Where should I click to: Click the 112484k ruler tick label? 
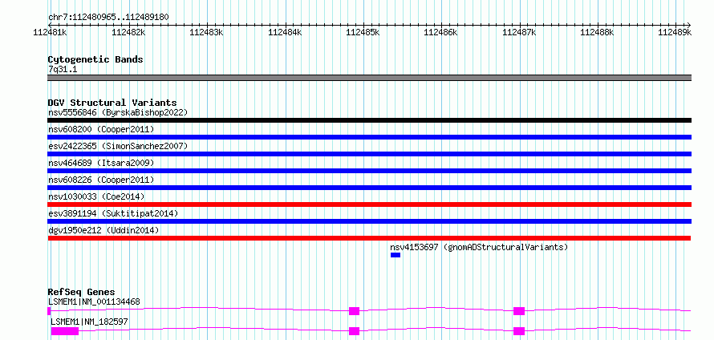point(285,32)
